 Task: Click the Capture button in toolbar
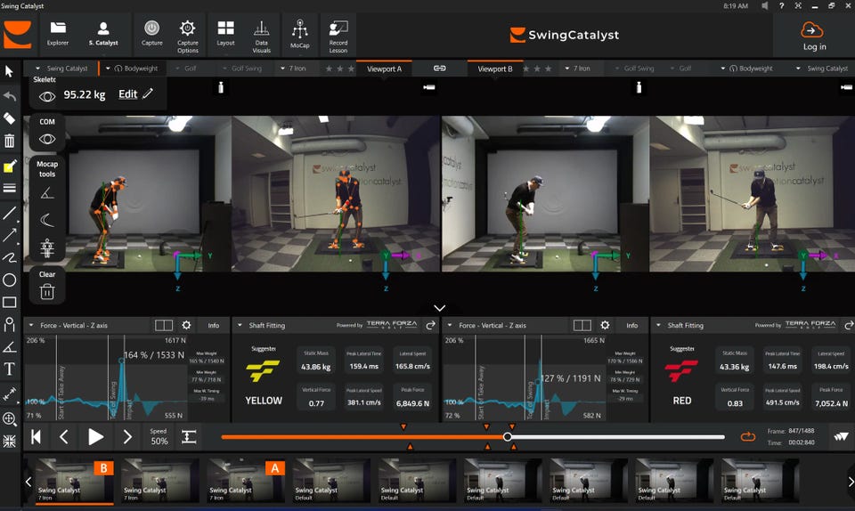(x=151, y=34)
